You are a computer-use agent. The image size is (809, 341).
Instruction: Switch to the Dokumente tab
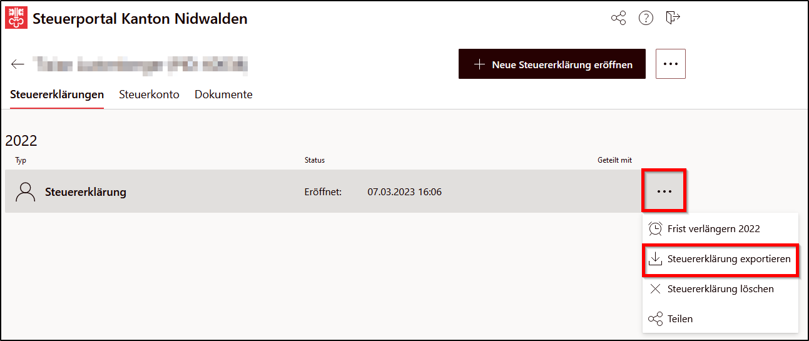click(223, 94)
